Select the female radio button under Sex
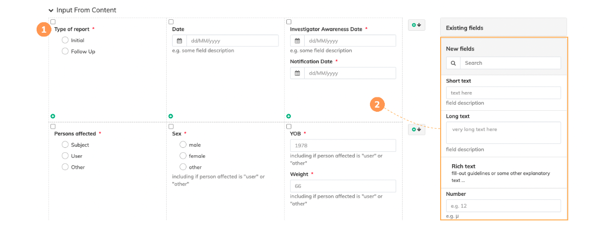 coord(183,156)
